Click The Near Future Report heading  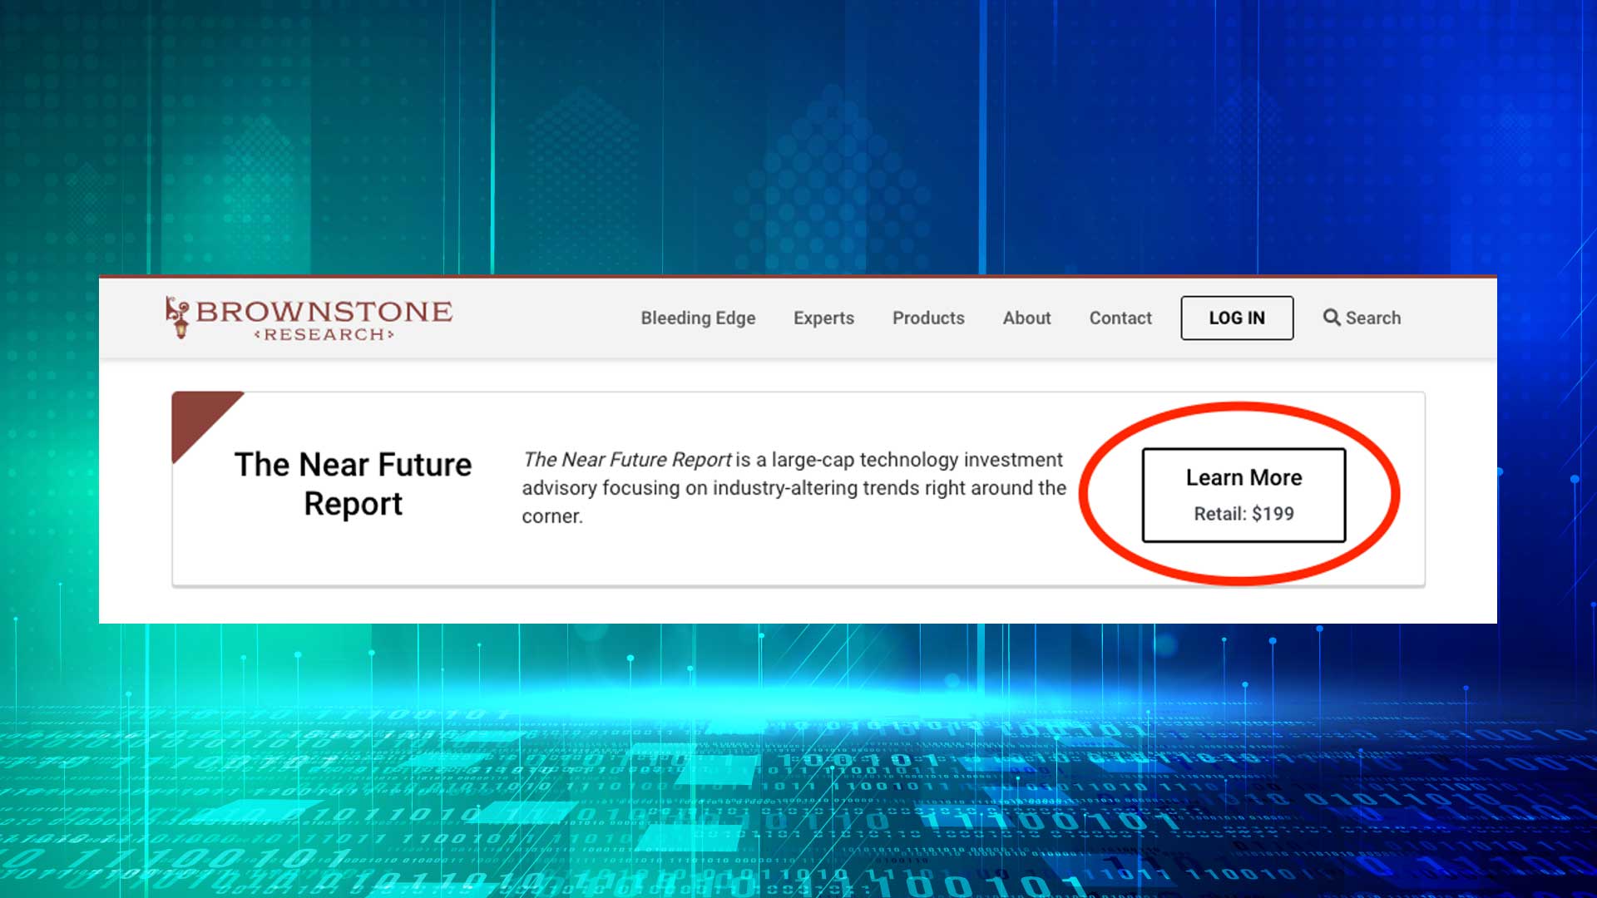tap(353, 484)
